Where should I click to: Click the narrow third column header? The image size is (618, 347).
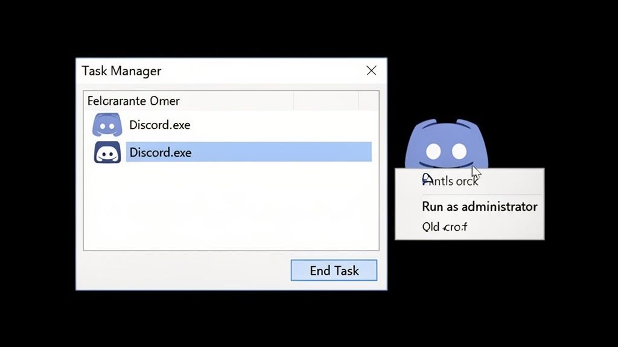pos(369,101)
